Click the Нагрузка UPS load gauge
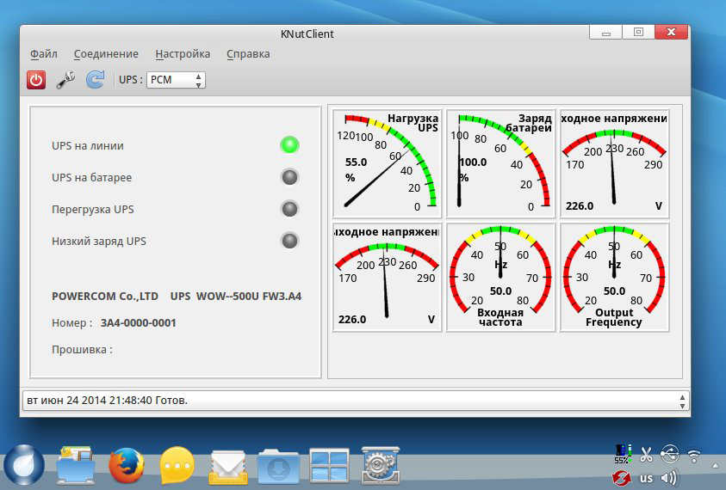This screenshot has width=726, height=490. coord(387,162)
